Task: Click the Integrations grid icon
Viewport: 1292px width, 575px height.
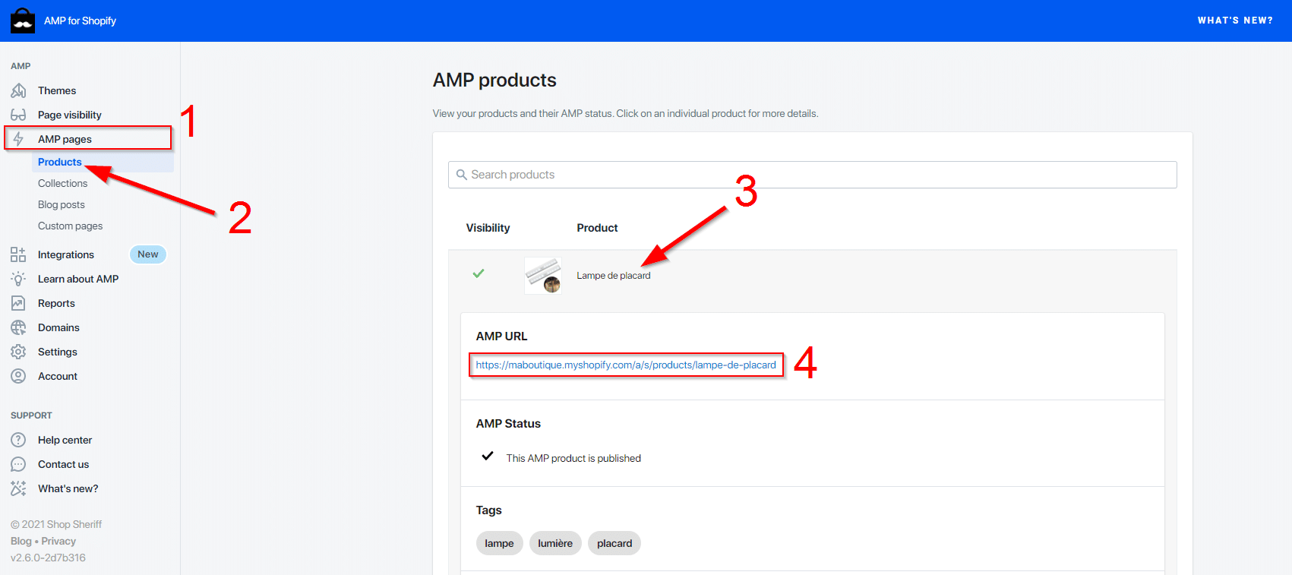Action: pos(18,254)
